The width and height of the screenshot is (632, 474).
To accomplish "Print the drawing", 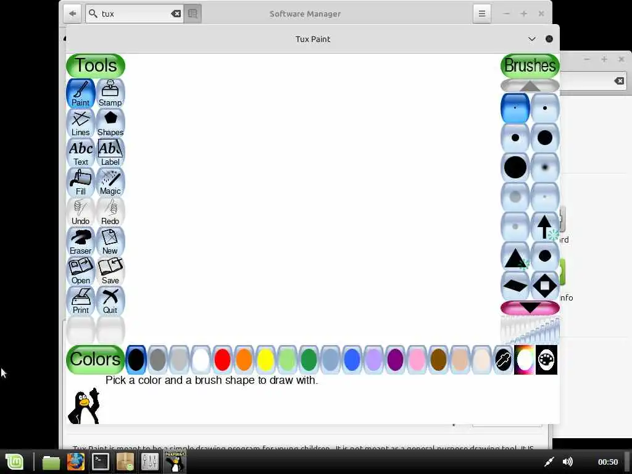I will coord(81,301).
